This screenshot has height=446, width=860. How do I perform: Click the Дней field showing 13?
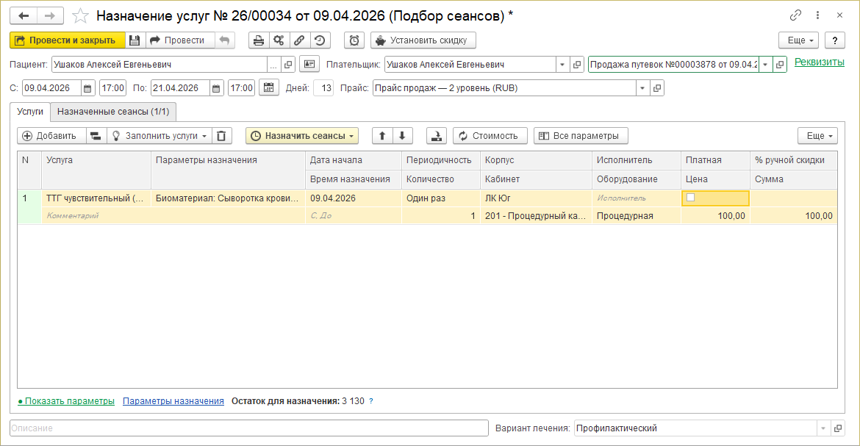[x=323, y=87]
